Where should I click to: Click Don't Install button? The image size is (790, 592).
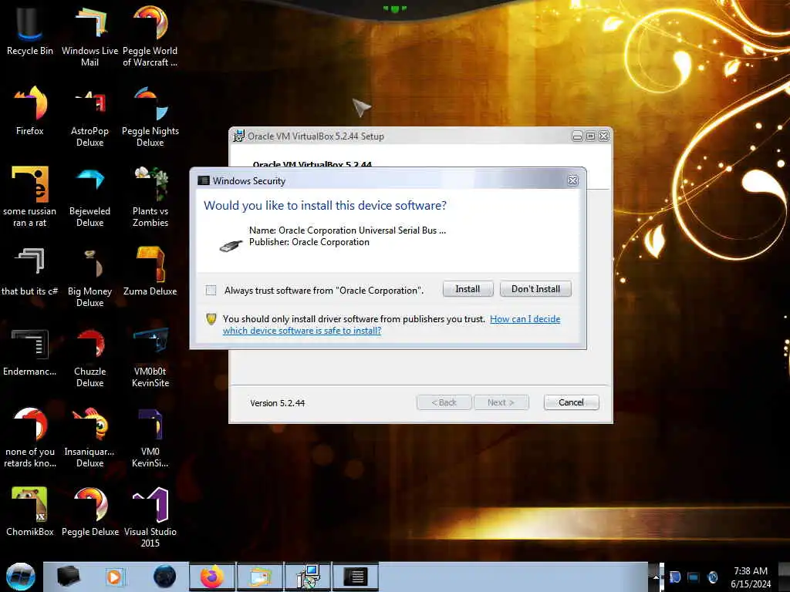point(535,289)
